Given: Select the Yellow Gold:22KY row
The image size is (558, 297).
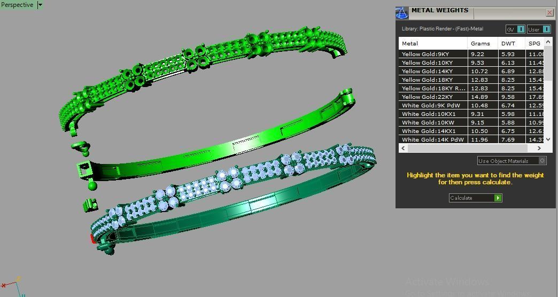Looking at the screenshot, I should click(x=472, y=97).
